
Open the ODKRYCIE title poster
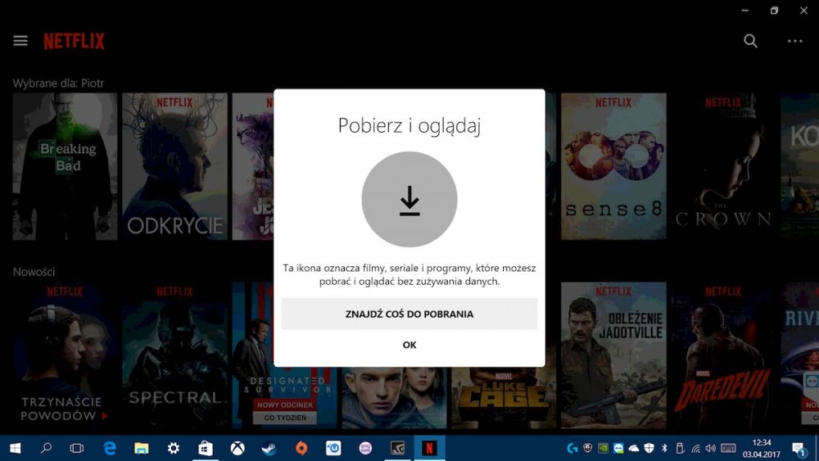[175, 166]
